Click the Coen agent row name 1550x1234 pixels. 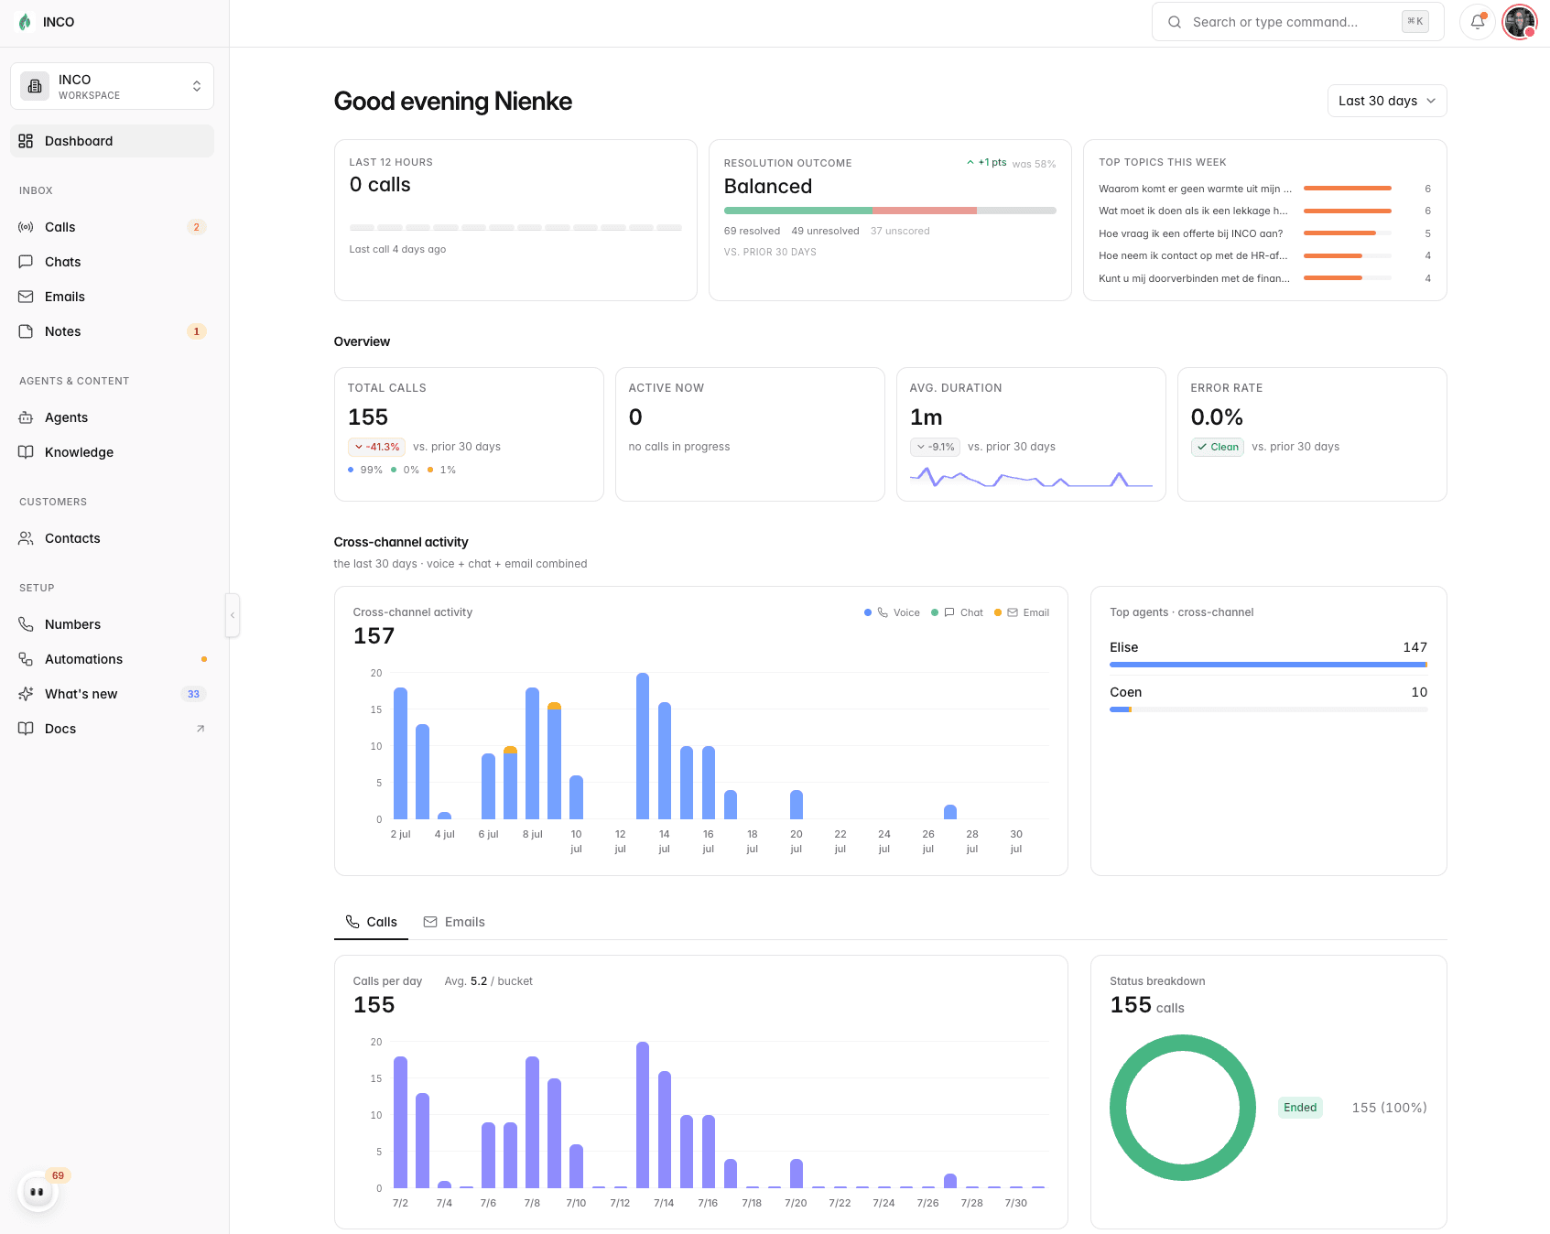coord(1126,692)
